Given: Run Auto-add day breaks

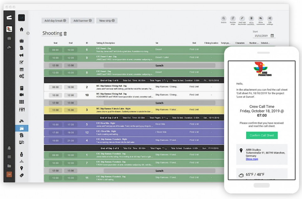Looking at the screenshot, I should [242, 18].
